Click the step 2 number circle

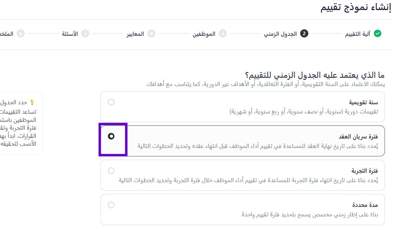point(304,34)
